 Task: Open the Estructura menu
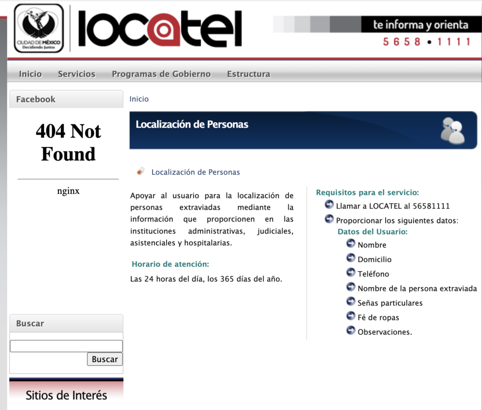(x=249, y=74)
